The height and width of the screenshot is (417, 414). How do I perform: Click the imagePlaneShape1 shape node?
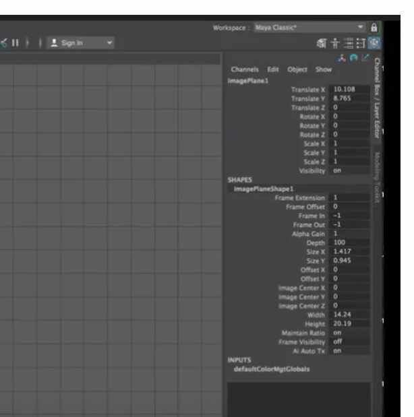tap(264, 189)
